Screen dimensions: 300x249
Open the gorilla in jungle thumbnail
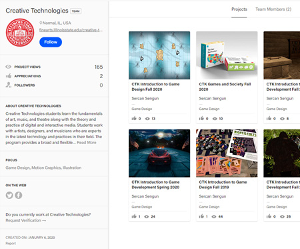pyautogui.click(x=282, y=153)
